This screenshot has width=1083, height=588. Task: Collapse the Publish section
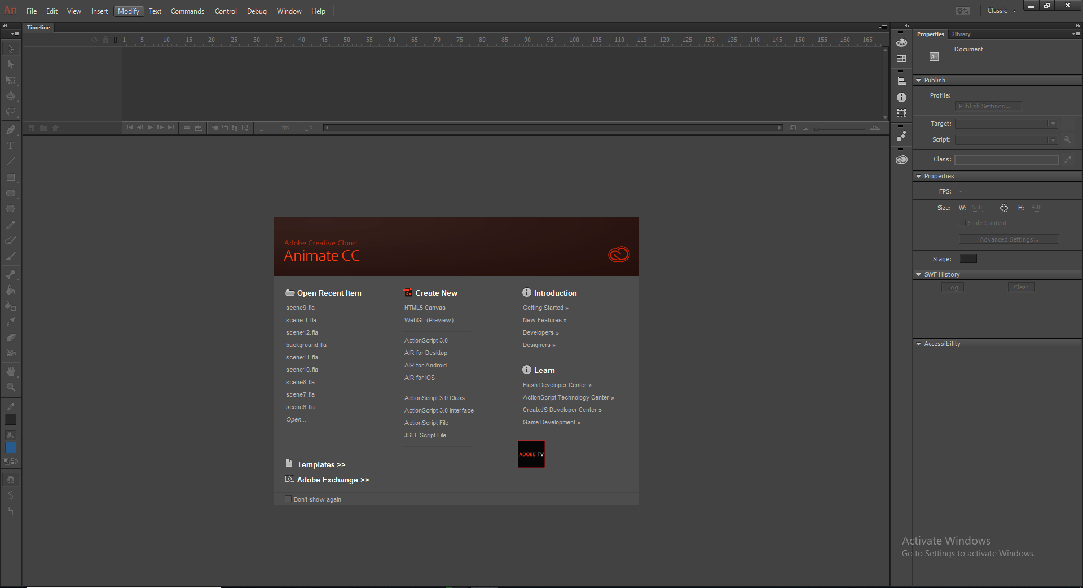pos(919,80)
